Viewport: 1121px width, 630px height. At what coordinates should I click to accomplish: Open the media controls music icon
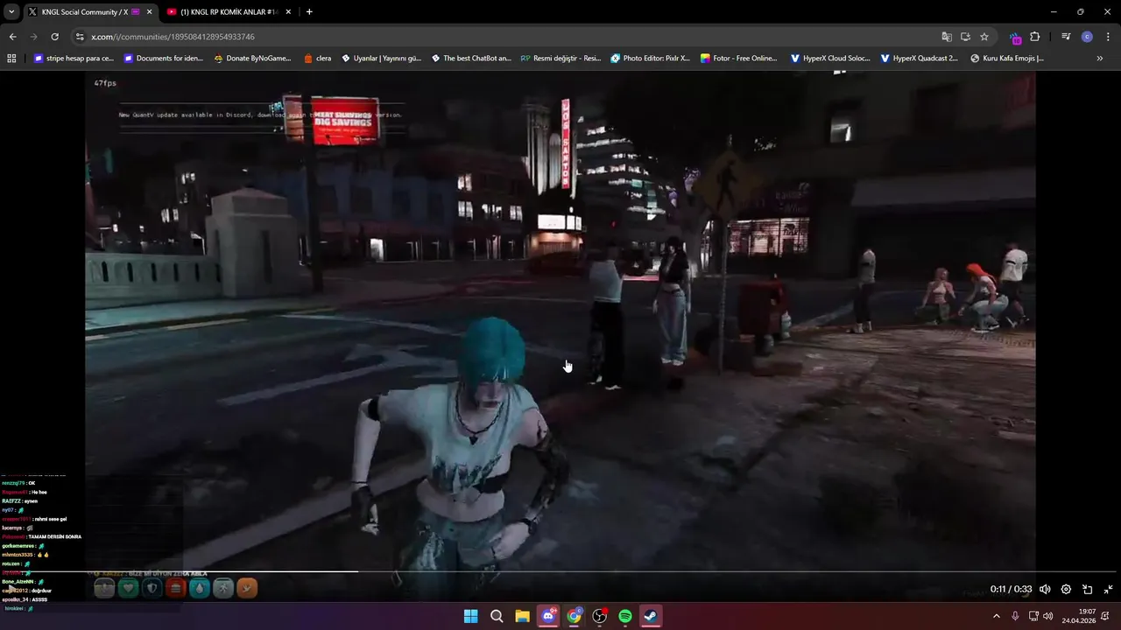click(x=1066, y=37)
